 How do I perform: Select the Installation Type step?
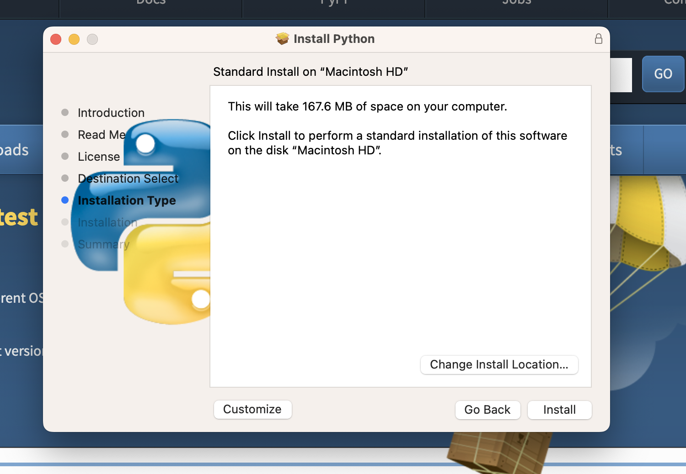(x=127, y=200)
